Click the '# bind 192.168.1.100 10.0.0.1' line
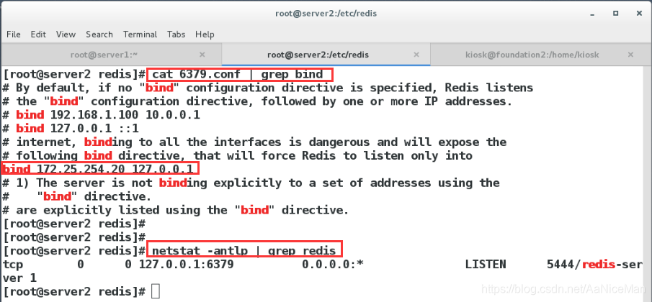Screen dimensions: 652x302 pyautogui.click(x=102, y=115)
